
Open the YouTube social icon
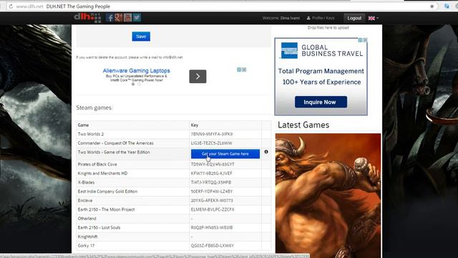pyautogui.click(x=127, y=17)
